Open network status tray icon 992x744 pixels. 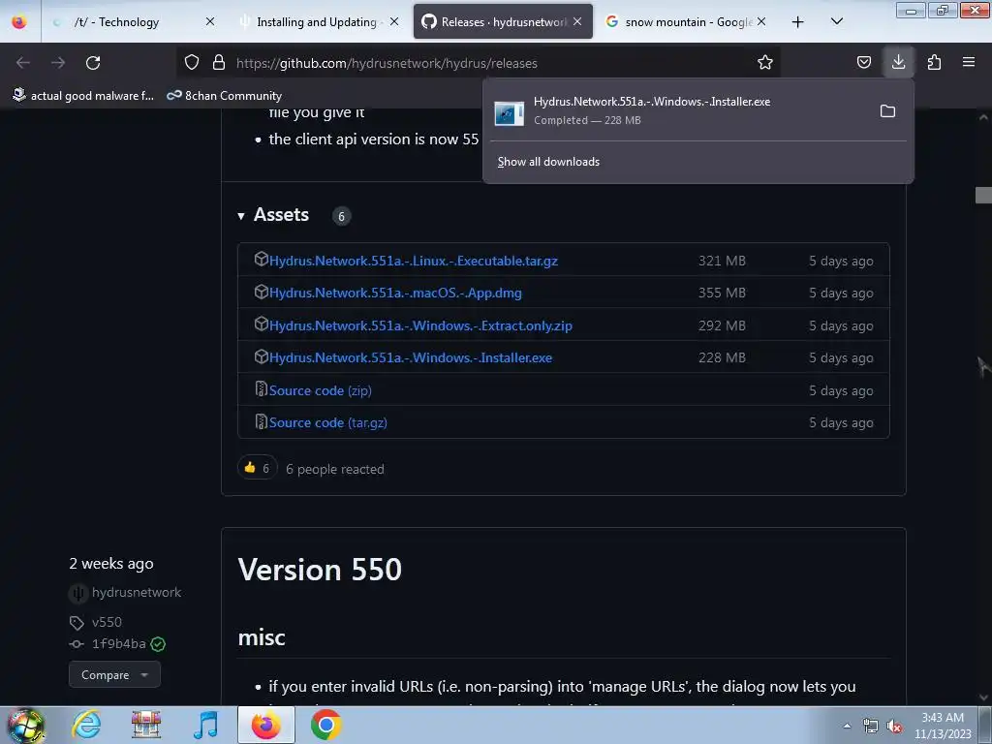pos(871,727)
